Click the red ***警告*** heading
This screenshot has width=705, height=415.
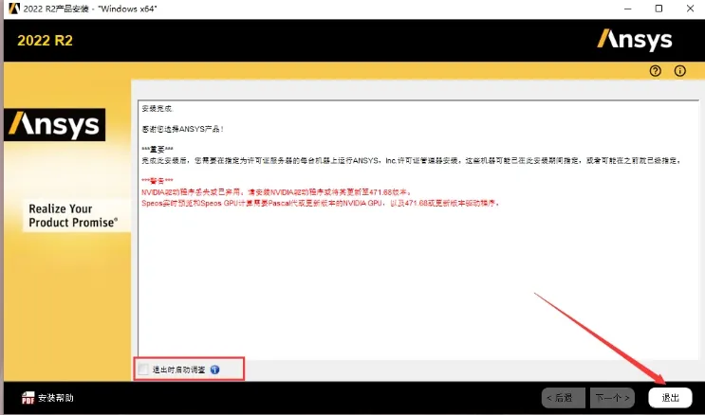point(158,181)
